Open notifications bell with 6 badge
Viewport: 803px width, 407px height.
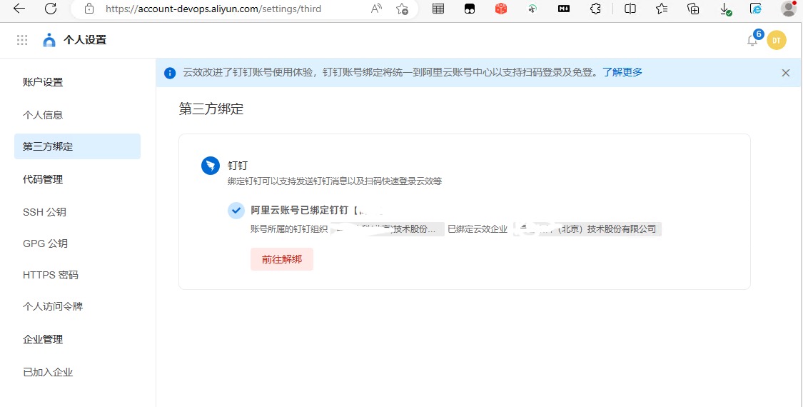coord(753,39)
